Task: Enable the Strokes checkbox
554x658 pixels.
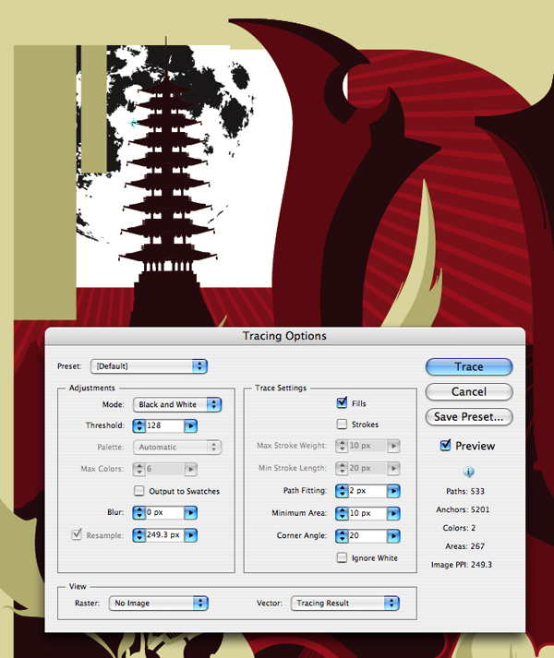Action: [342, 425]
